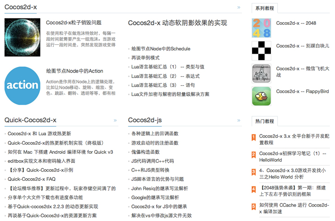Open Lua语言基础汇总（1）类型与值
This screenshot has height=221, width=335.
(167, 67)
